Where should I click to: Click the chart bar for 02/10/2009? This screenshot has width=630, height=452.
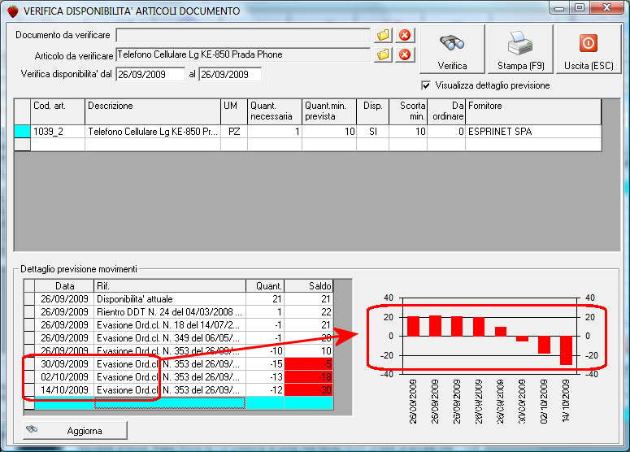coord(544,345)
